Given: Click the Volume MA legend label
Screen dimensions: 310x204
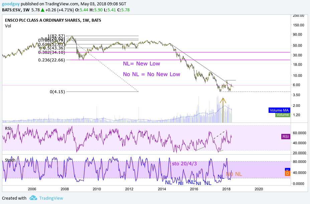Looking at the screenshot, I should point(279,110).
